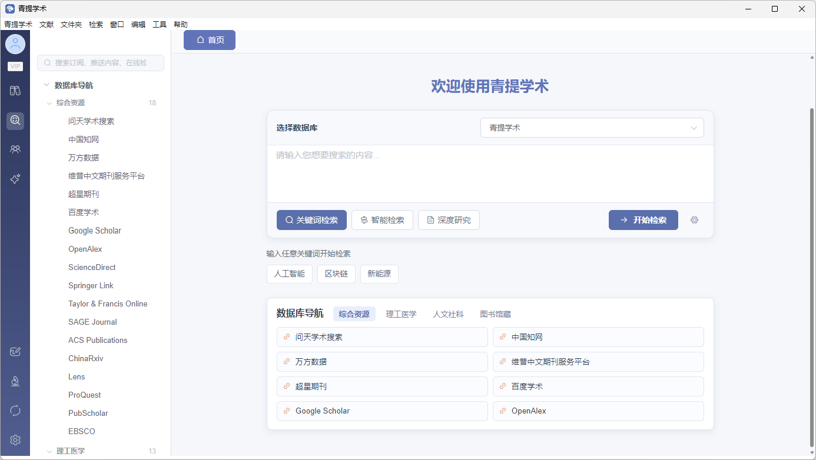Open the 选择数据库 dropdown showing 青提学术
Screen dimensions: 816x460
click(x=592, y=128)
